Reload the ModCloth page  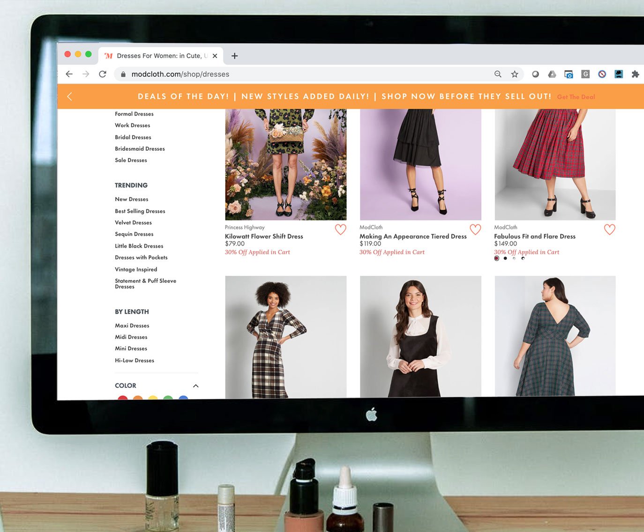(x=103, y=74)
